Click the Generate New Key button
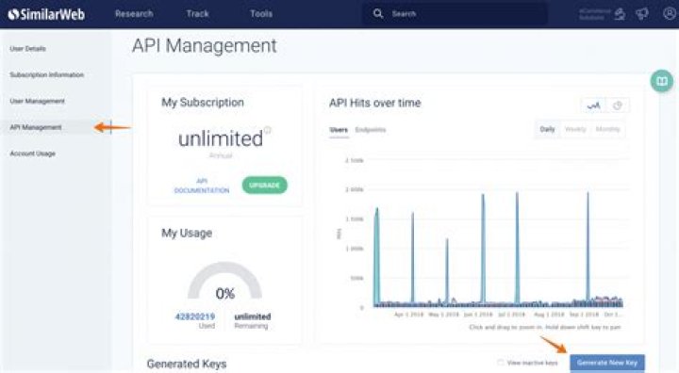 607,363
